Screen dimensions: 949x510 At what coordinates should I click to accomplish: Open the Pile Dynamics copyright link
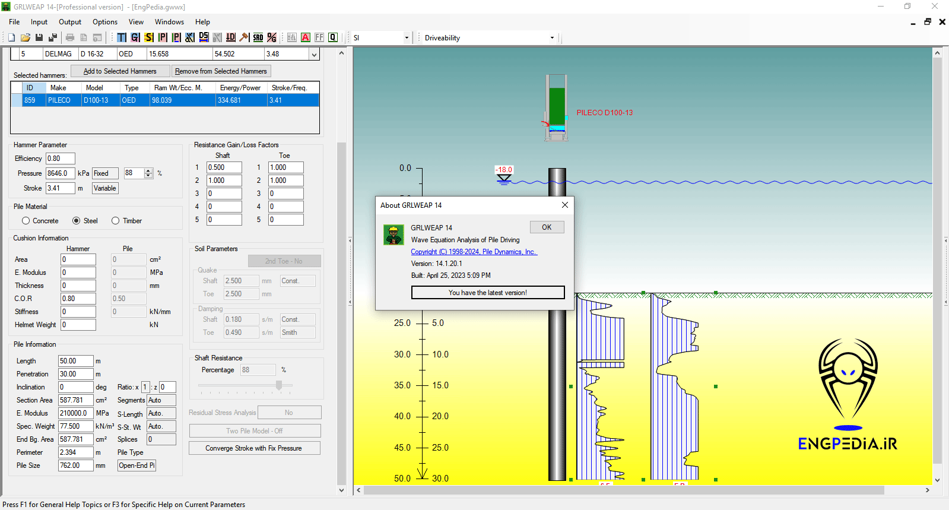tap(474, 252)
